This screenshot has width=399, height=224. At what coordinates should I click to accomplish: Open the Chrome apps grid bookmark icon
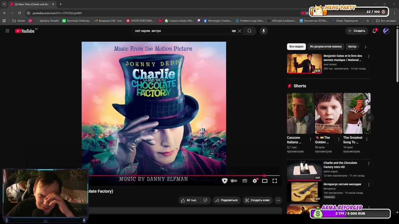[x=4, y=21]
